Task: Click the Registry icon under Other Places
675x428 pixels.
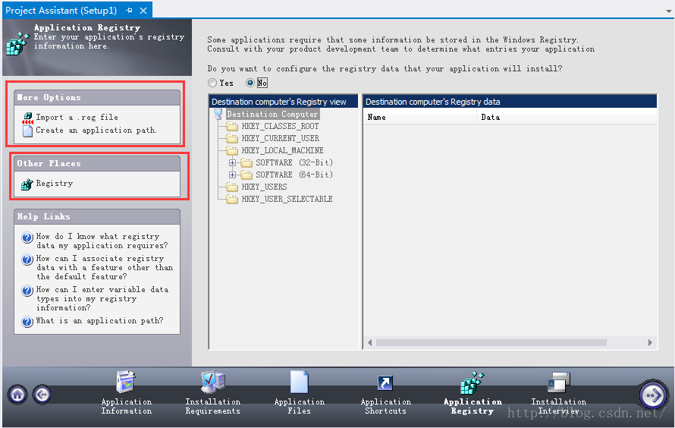Action: point(27,184)
